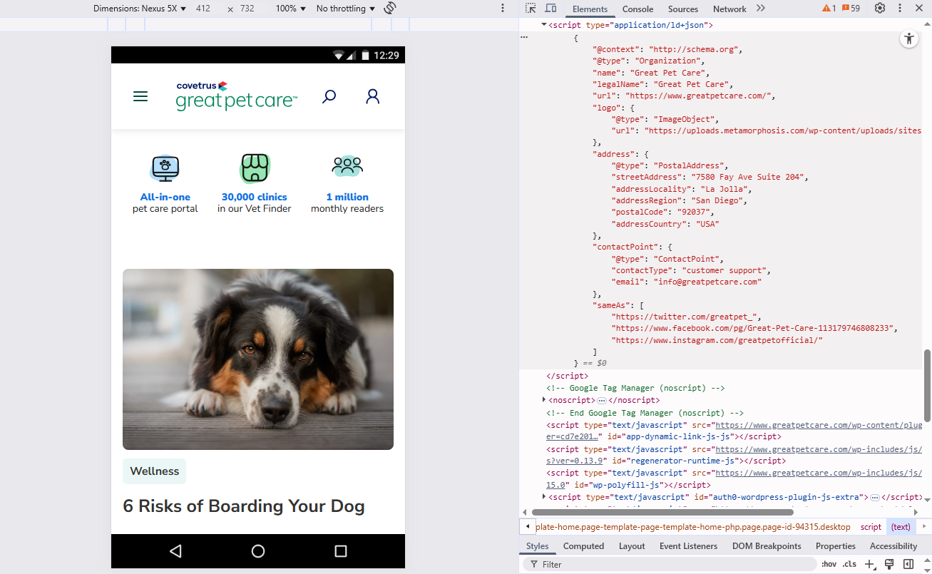Tap the Android home circle button

[258, 551]
